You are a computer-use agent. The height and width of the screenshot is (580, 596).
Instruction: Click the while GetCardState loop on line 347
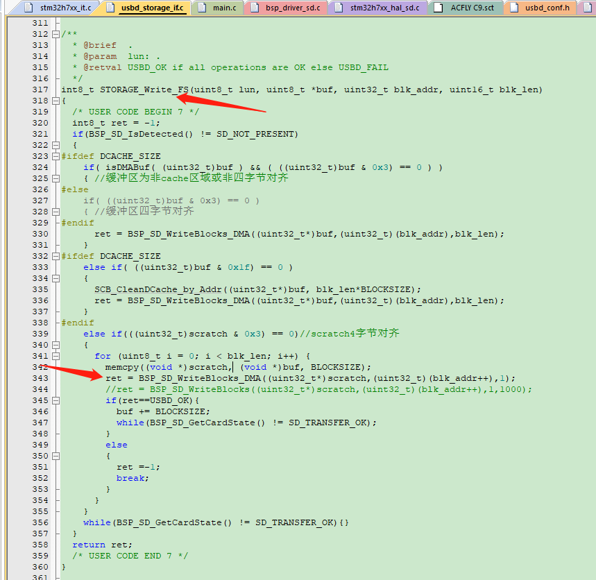point(246,423)
